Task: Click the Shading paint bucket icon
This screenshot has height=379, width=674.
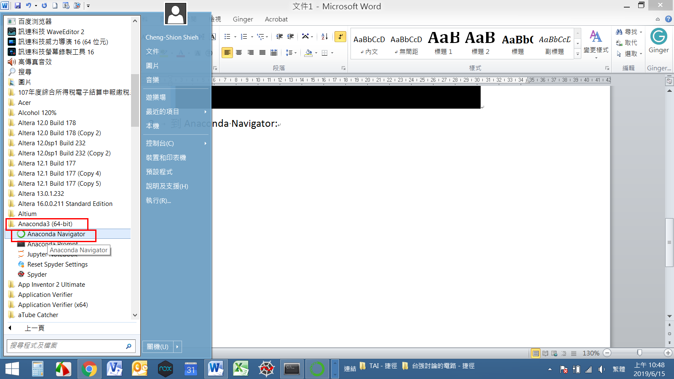Action: click(x=308, y=53)
